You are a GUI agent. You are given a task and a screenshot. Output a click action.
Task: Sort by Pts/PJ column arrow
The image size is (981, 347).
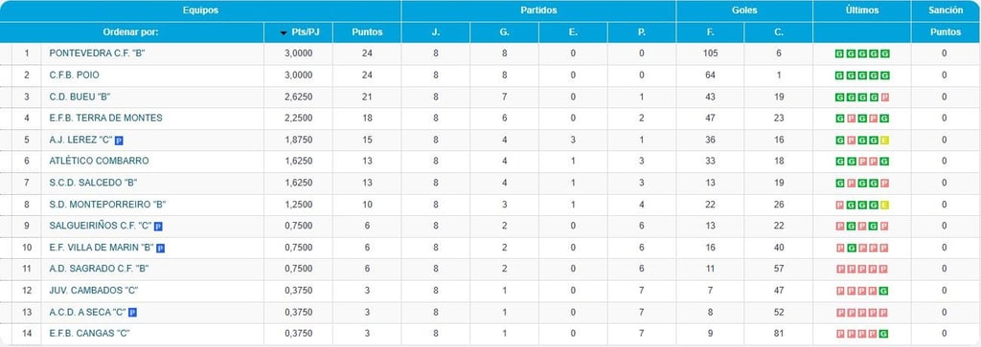(284, 33)
